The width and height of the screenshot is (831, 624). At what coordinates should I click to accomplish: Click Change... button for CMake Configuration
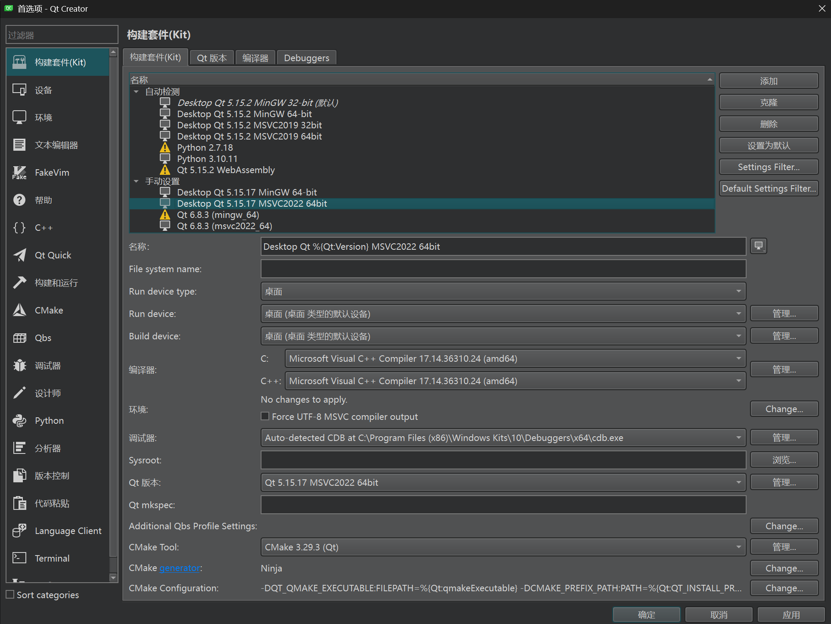click(784, 588)
